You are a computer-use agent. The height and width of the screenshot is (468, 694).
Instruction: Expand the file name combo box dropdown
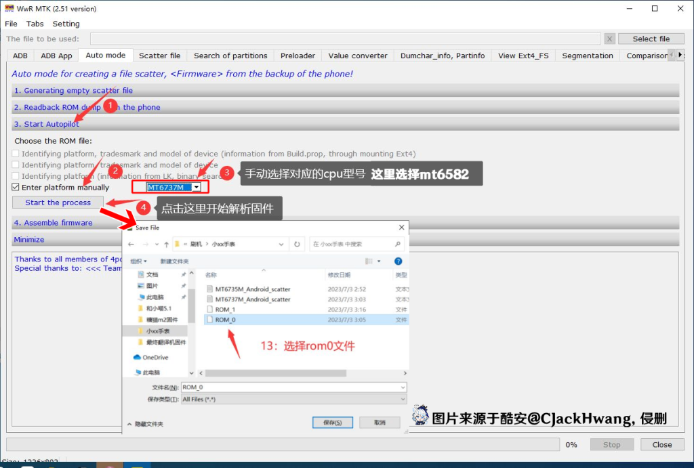403,387
